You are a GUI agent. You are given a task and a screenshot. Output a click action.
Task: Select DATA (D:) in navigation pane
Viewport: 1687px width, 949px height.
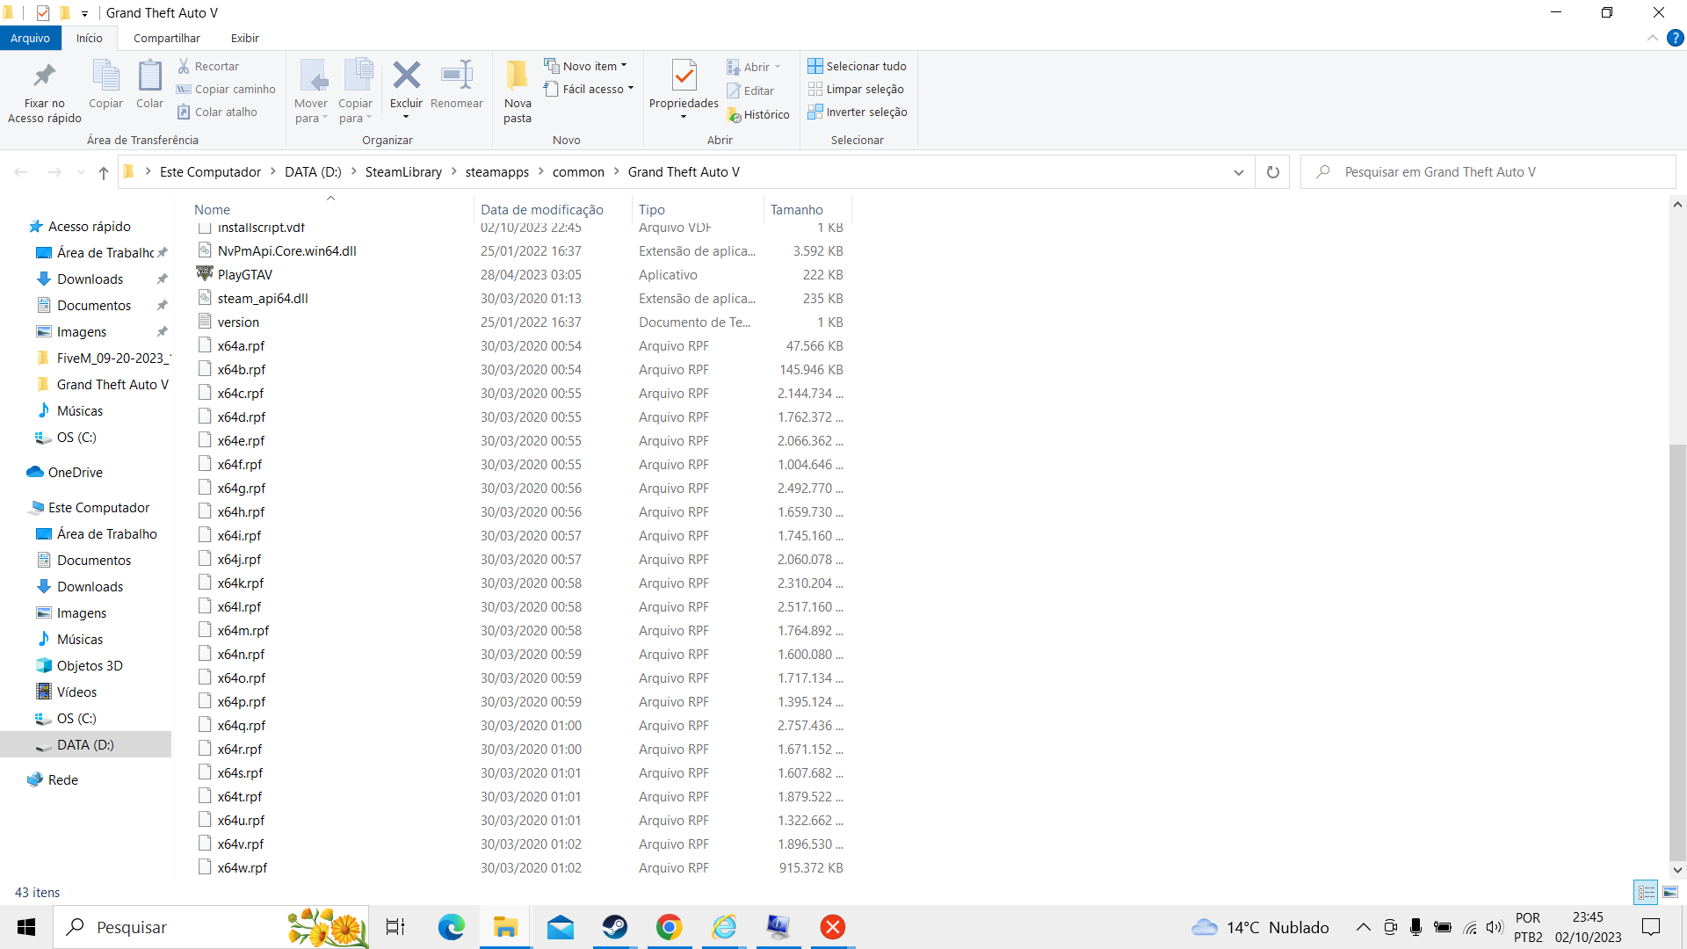(x=85, y=744)
